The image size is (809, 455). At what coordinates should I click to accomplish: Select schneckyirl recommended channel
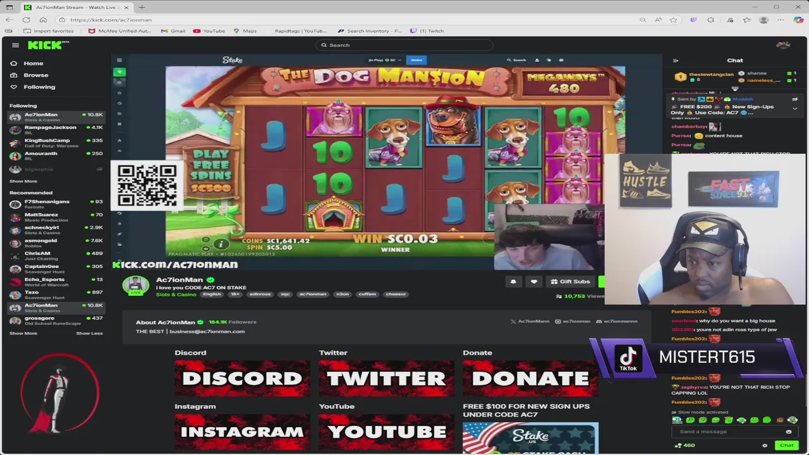pyautogui.click(x=56, y=230)
